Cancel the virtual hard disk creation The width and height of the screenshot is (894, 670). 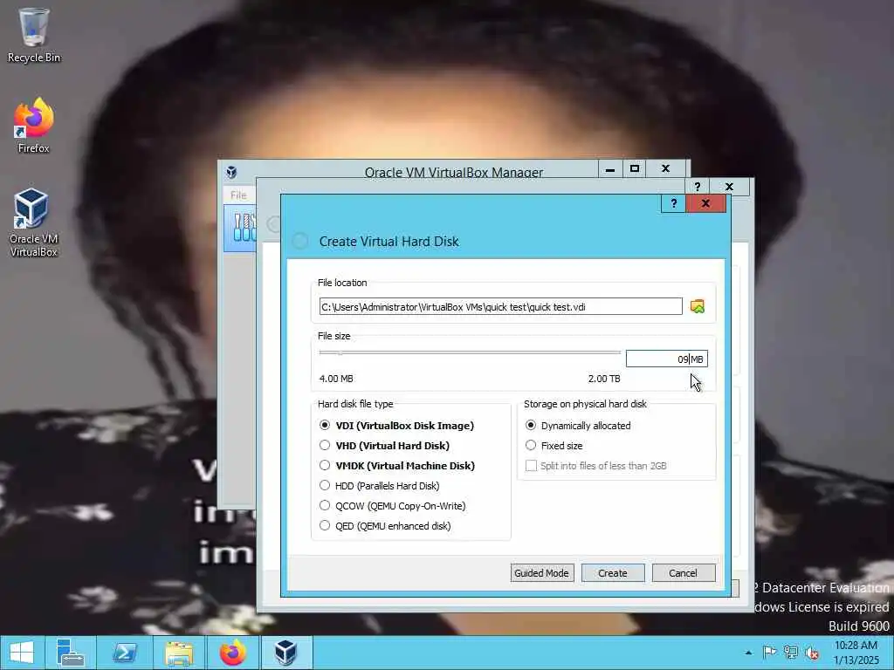coord(683,573)
